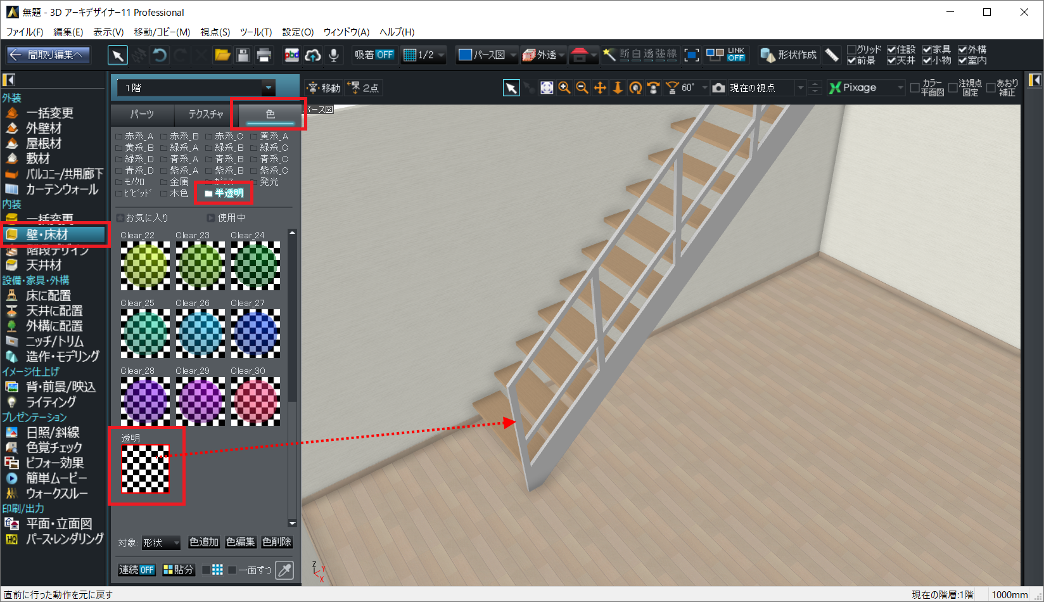Click the printer icon
1044x602 pixels.
coord(264,55)
